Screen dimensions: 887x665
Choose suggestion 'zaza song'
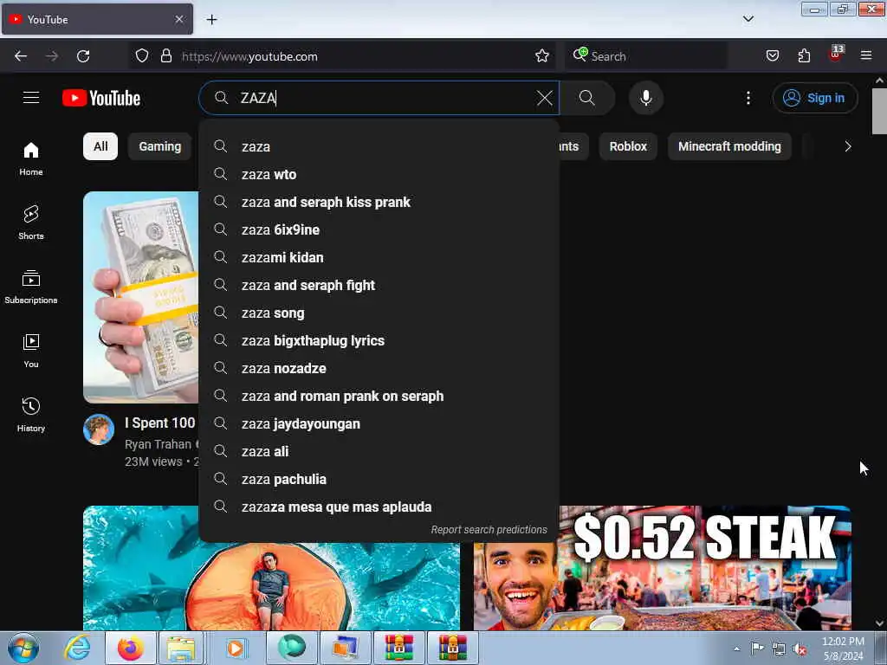379,313
